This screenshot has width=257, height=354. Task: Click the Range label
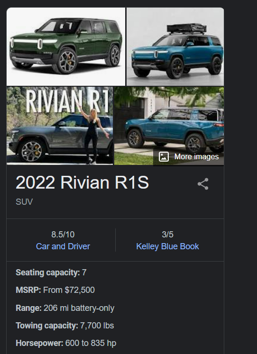click(28, 308)
